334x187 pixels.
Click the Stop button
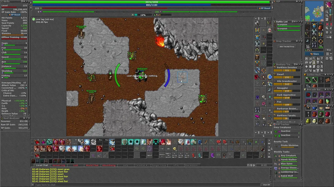pos(329,50)
